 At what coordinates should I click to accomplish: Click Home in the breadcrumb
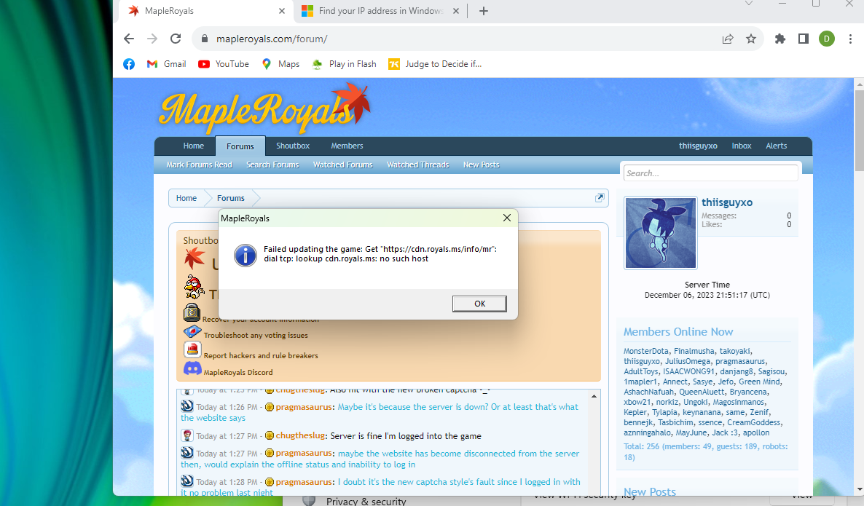click(186, 198)
